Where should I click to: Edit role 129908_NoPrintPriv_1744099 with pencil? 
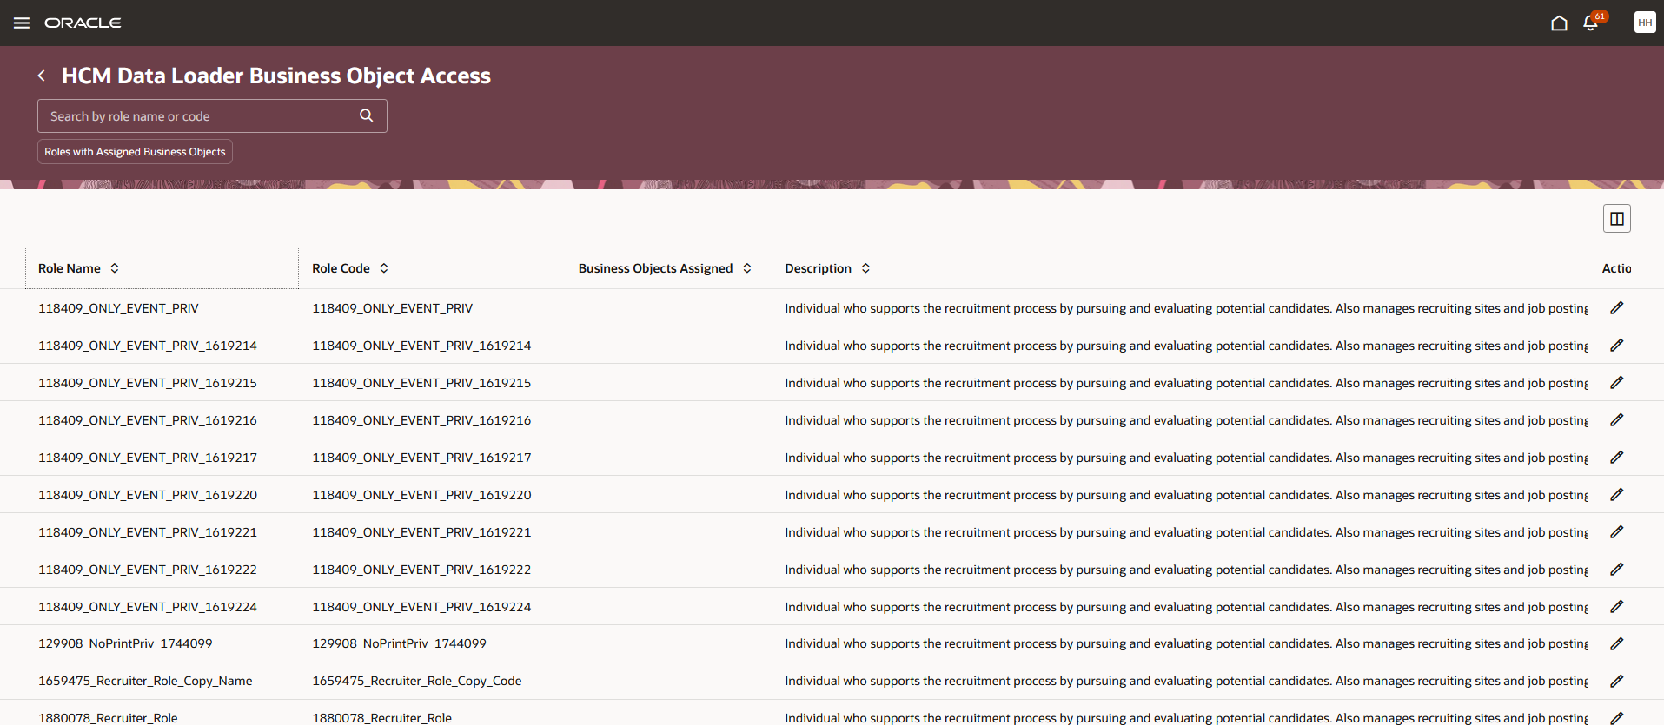click(1616, 643)
